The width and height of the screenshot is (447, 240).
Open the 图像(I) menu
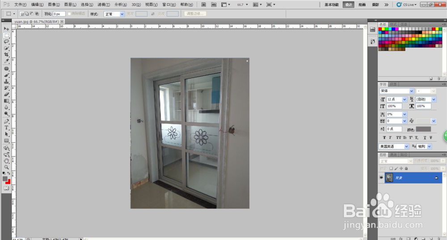pyautogui.click(x=54, y=4)
